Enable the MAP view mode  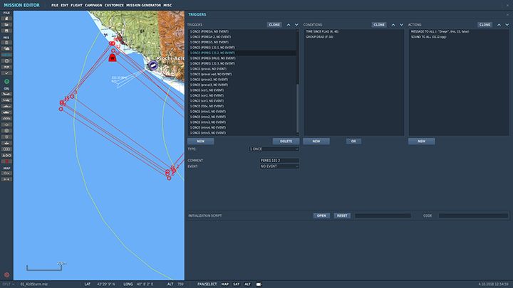(x=224, y=284)
